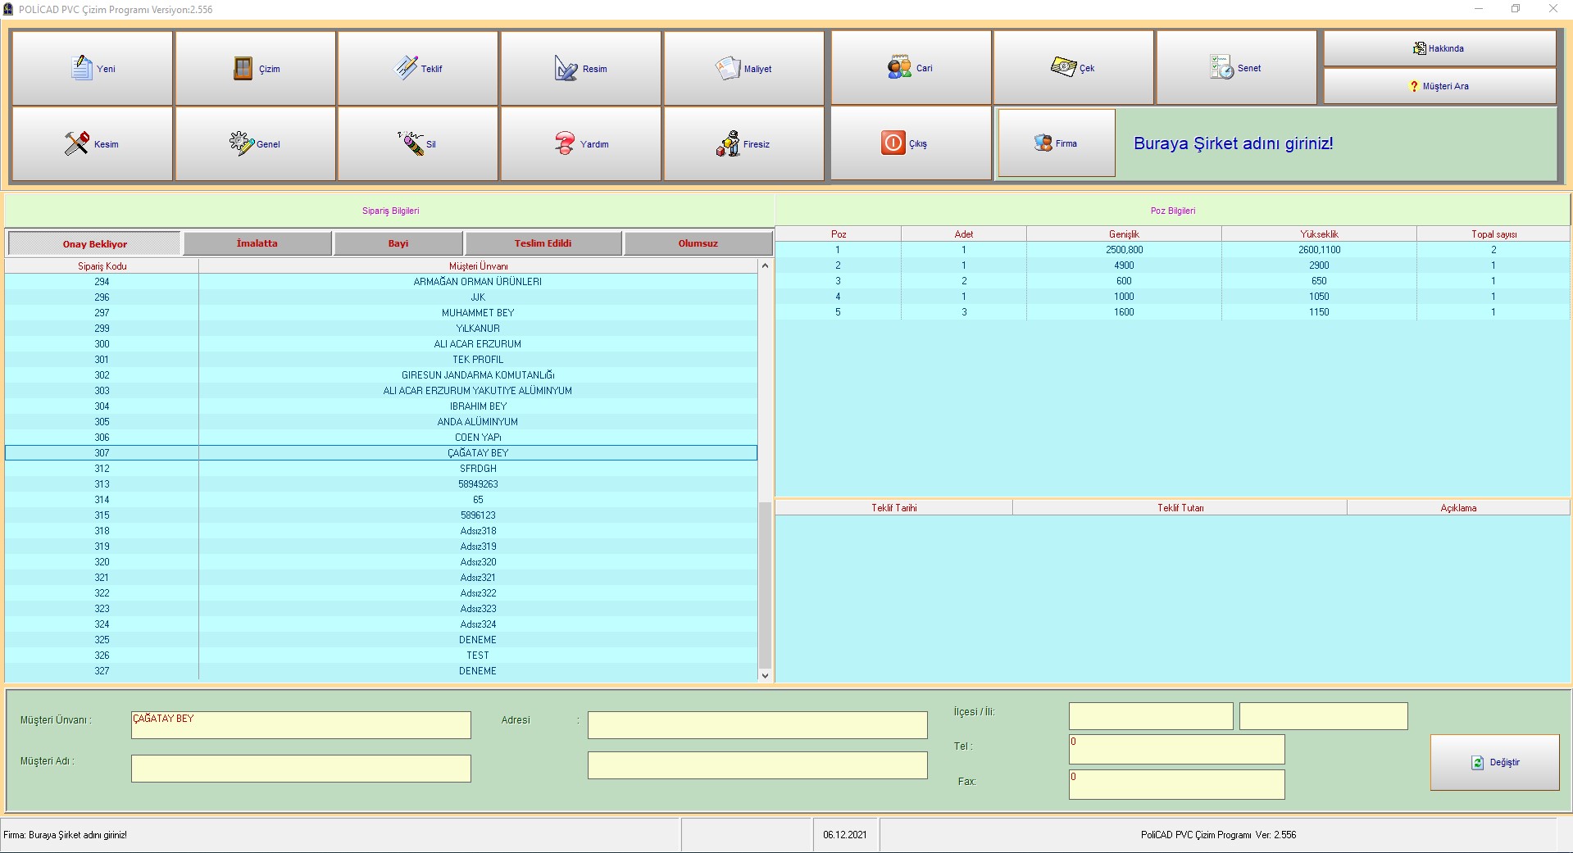Image resolution: width=1573 pixels, height=853 pixels.
Task: Click the Tel input field
Action: (x=1176, y=749)
